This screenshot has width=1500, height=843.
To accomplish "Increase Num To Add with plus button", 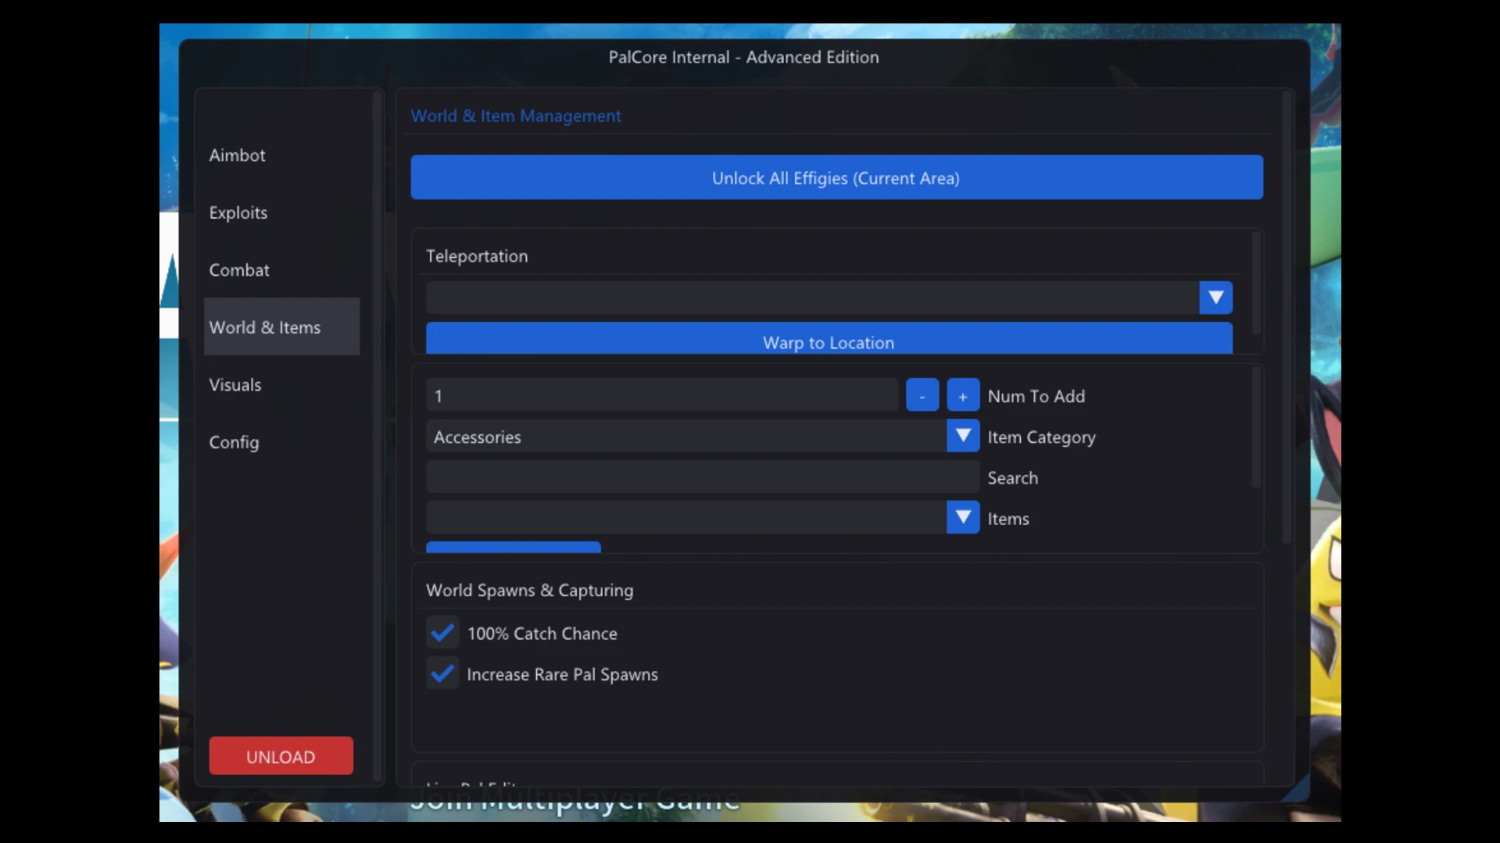I will click(x=963, y=396).
